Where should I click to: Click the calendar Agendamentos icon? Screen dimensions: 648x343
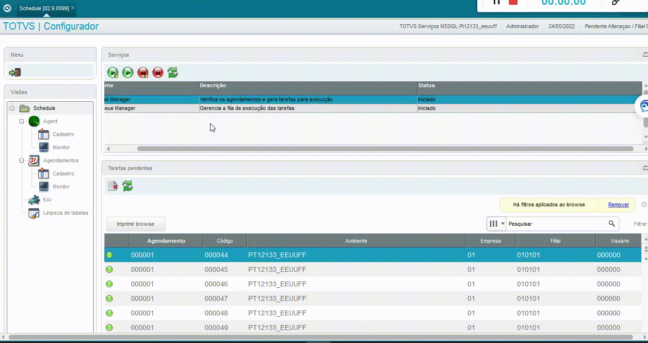coord(34,160)
